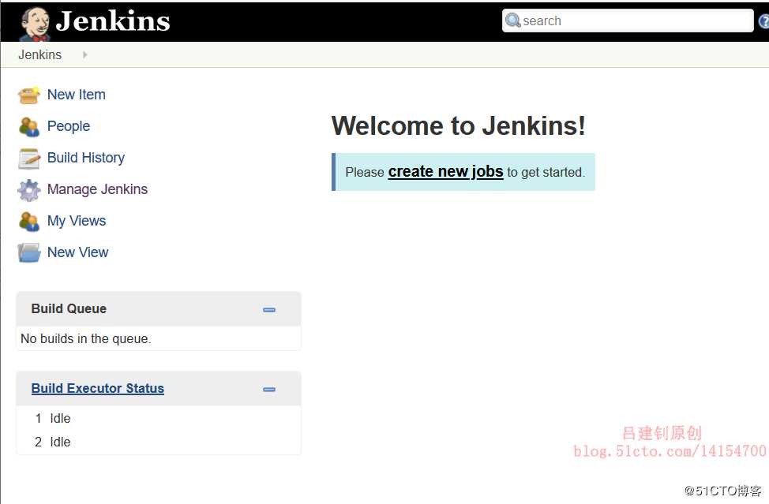
Task: Click the executor 1 Idle row
Action: (x=159, y=418)
